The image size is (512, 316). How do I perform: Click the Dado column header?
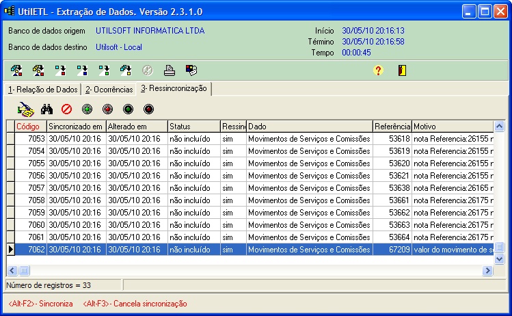[x=310, y=127]
